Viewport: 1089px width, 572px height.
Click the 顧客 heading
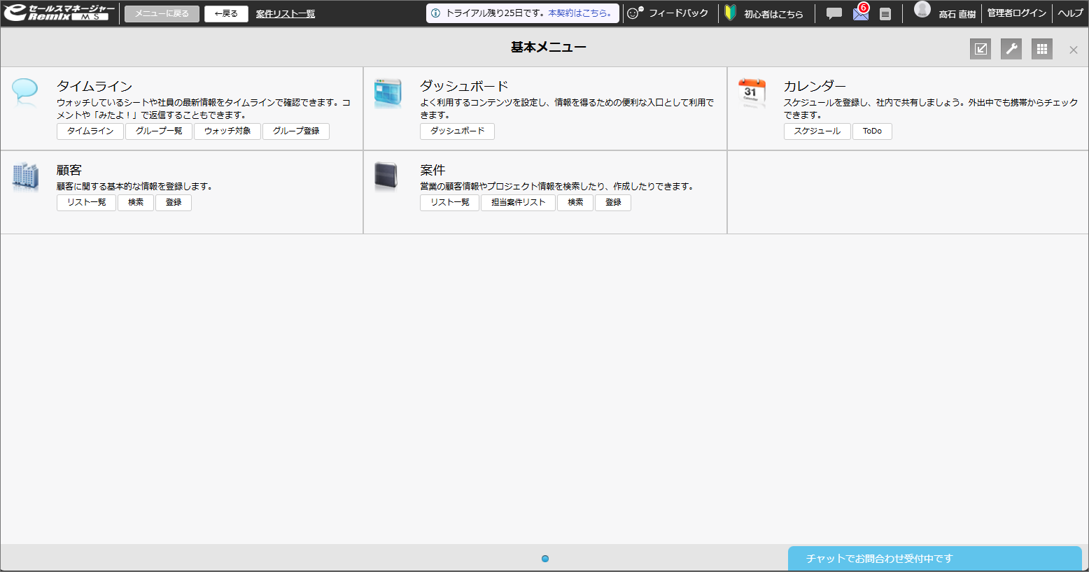coord(69,170)
